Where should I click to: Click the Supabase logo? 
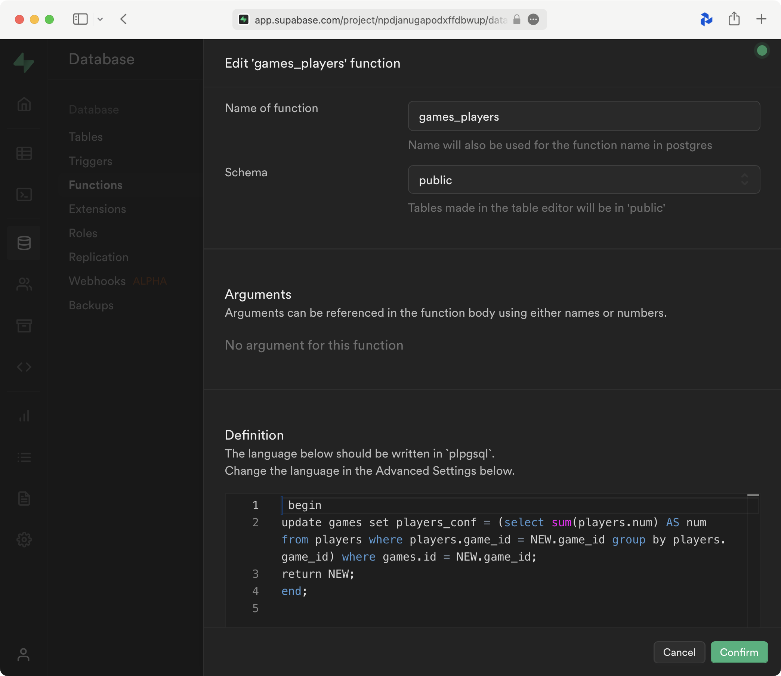tap(24, 63)
